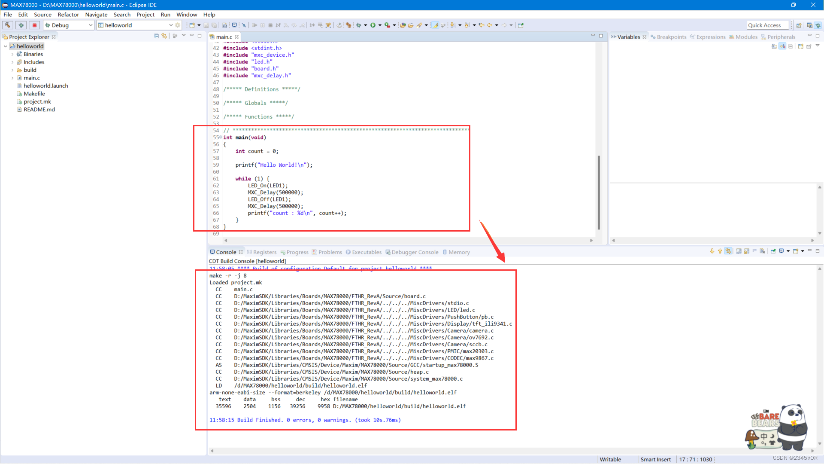
Task: Open Project Explorer View Menu triangle
Action: [184, 35]
